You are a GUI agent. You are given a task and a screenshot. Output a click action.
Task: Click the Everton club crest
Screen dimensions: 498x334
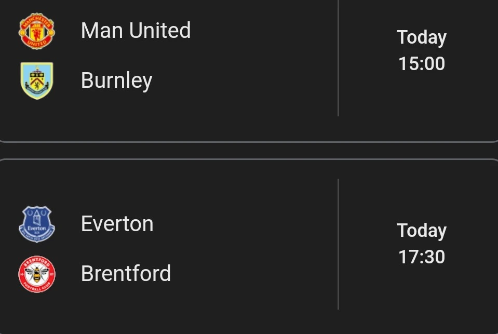point(36,224)
